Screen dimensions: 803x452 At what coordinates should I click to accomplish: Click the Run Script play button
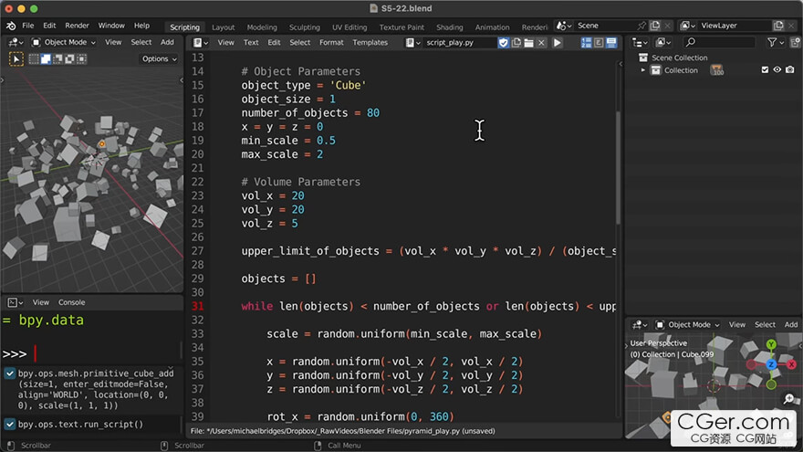click(x=558, y=43)
